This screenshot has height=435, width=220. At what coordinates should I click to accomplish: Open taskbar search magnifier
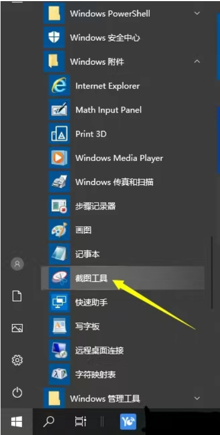point(48,422)
